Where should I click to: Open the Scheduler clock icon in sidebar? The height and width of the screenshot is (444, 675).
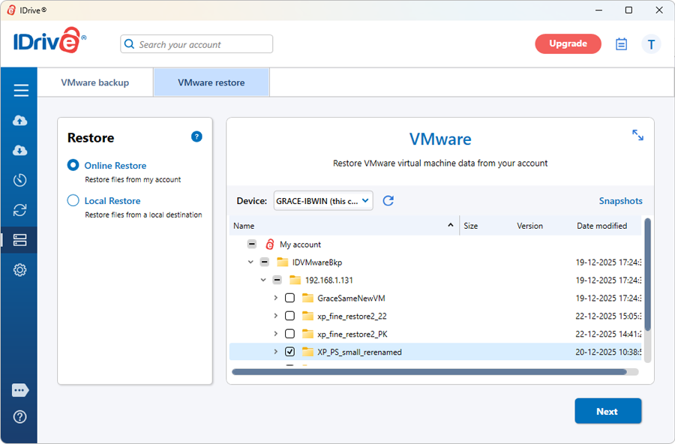(20, 180)
